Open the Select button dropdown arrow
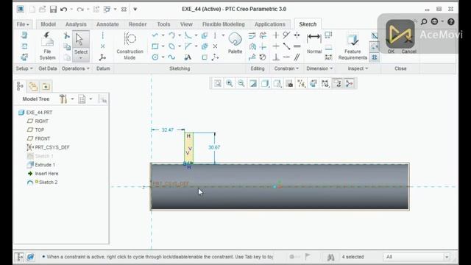This screenshot has height=265, width=471. pos(80,58)
